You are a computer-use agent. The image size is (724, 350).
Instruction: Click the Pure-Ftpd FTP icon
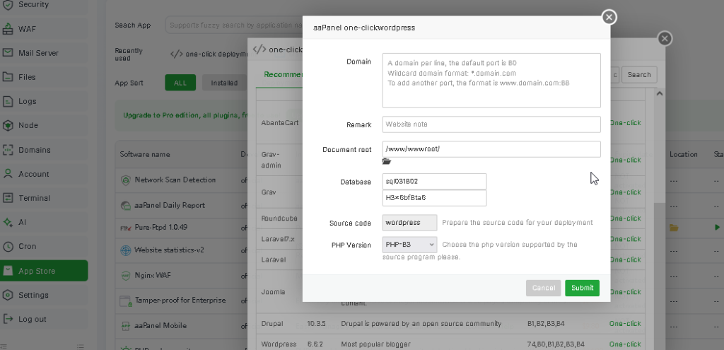point(126,228)
